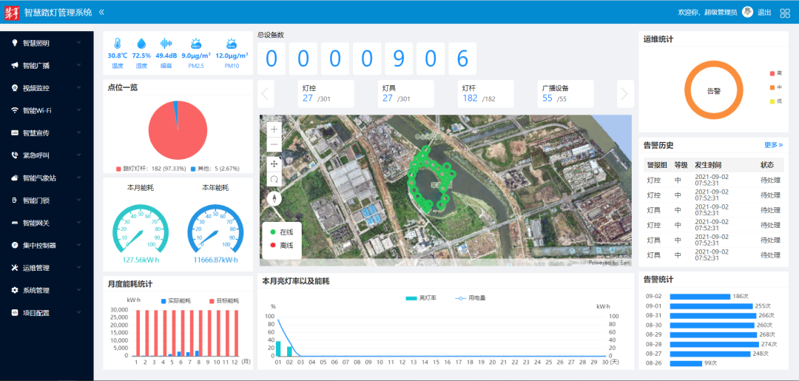Toggle 实际能耗 legend in monthly energy chart
This screenshot has height=381, width=799.
163,301
